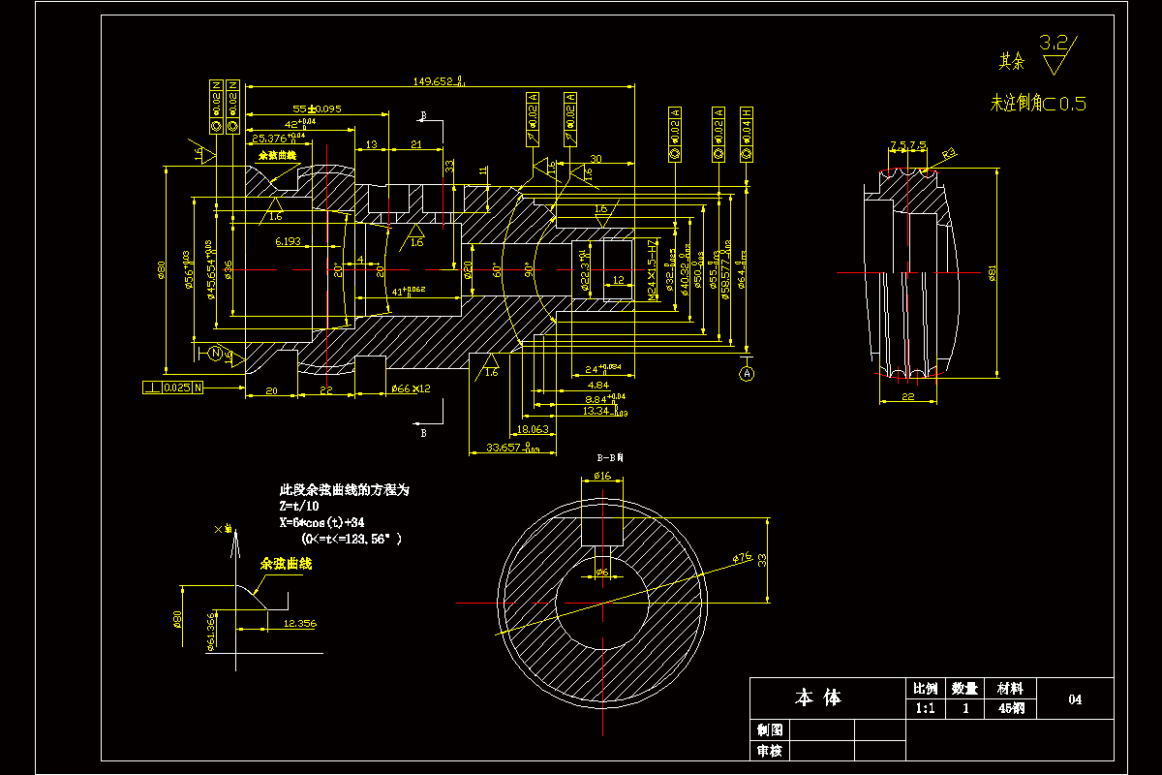This screenshot has width=1162, height=775.
Task: Click the '04' drawing number cell
Action: (1075, 700)
